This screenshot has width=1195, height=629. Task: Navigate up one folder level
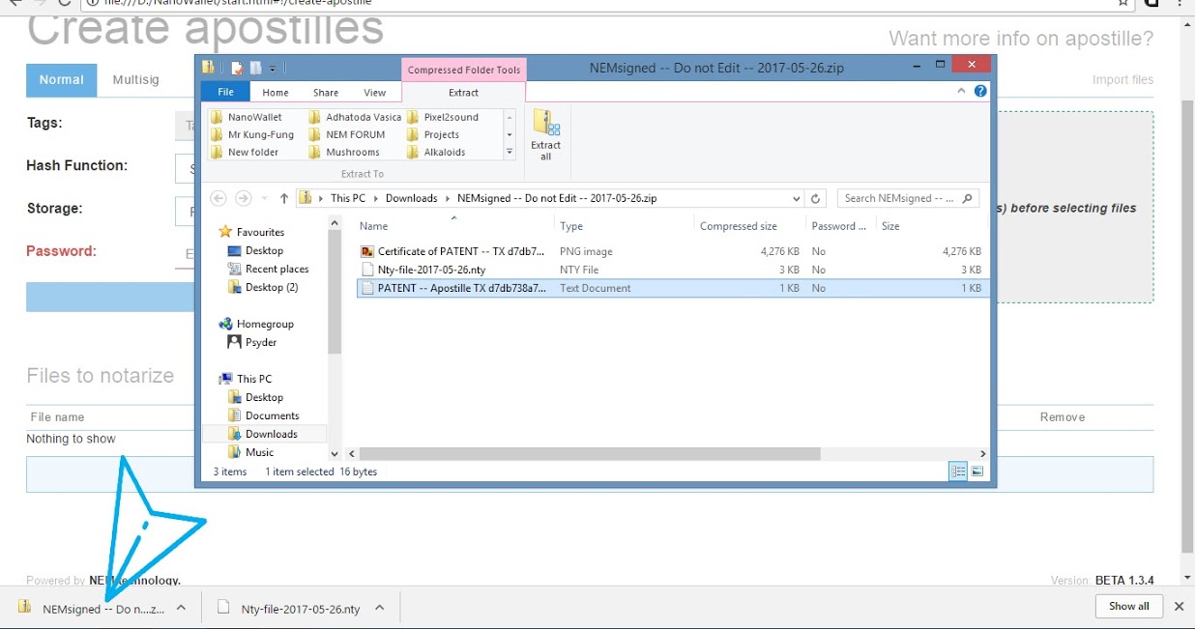coord(283,198)
